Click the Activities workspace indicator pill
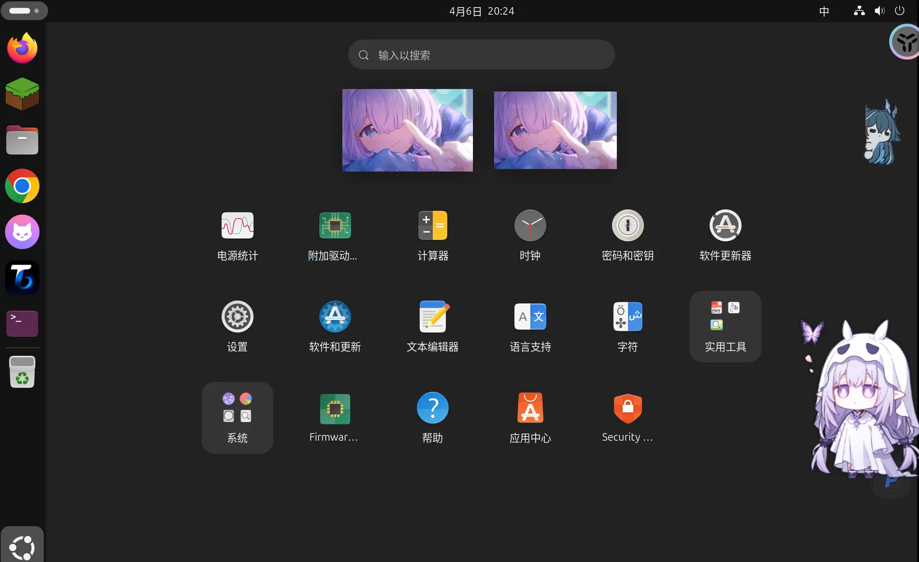This screenshot has height=562, width=919. point(24,11)
